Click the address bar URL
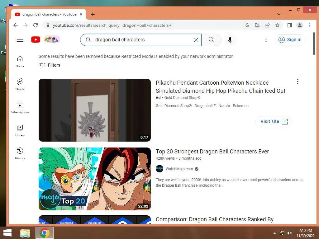 coord(112,26)
